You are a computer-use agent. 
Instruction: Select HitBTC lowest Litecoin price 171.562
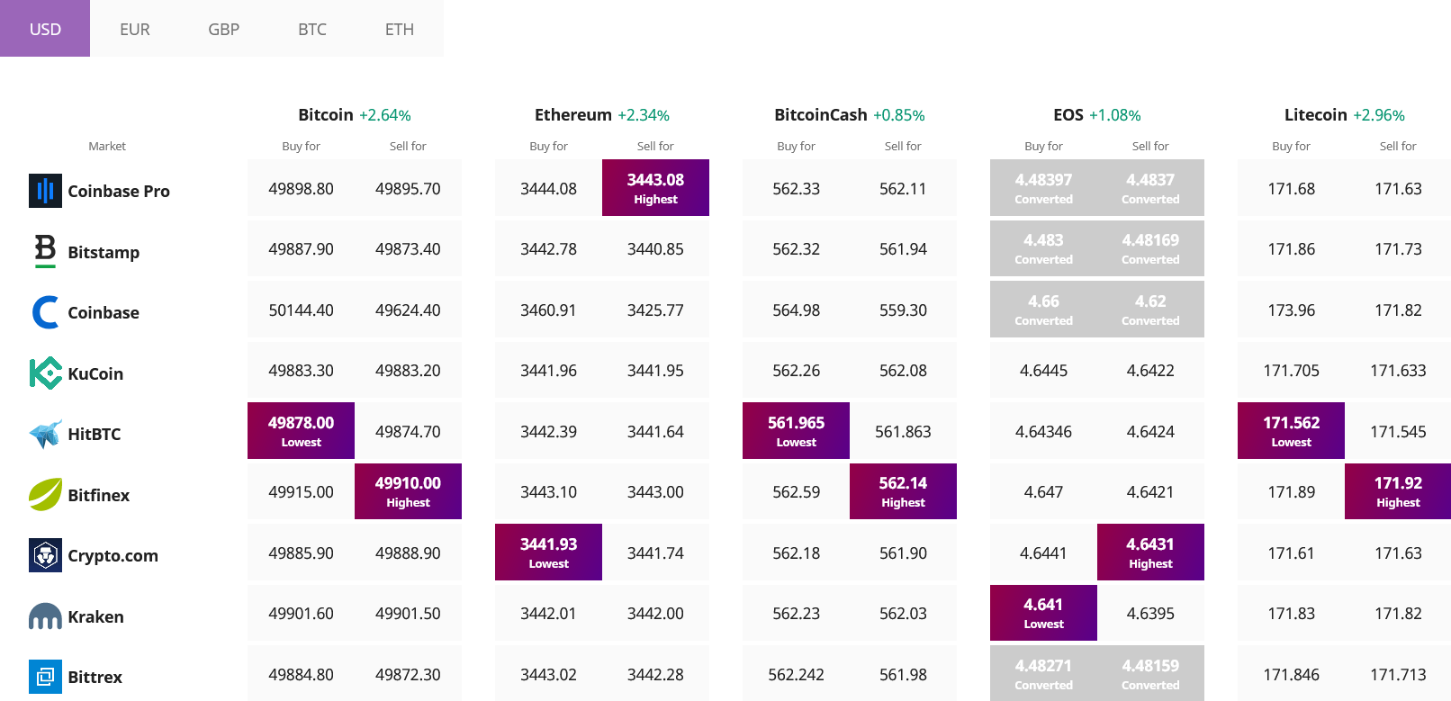click(x=1291, y=430)
